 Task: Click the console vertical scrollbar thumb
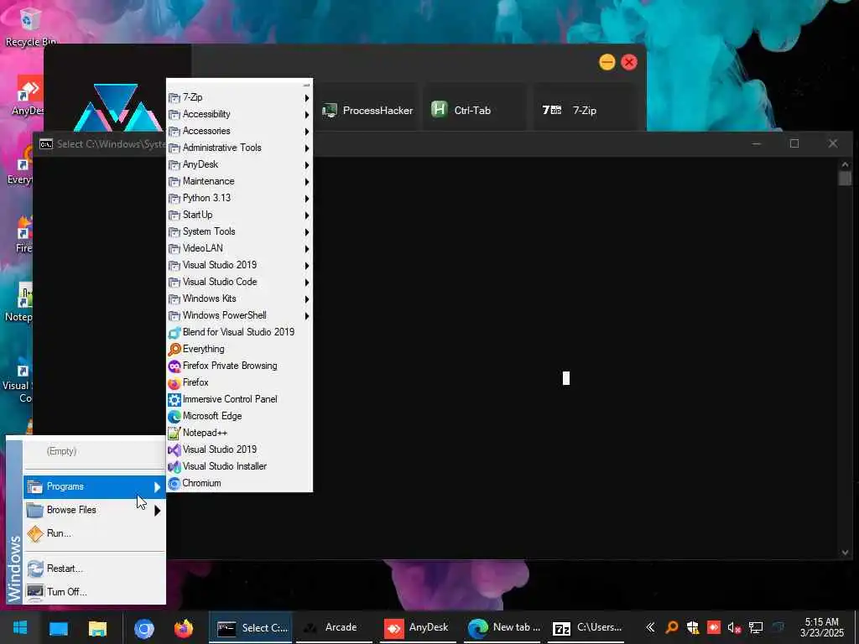pos(845,179)
